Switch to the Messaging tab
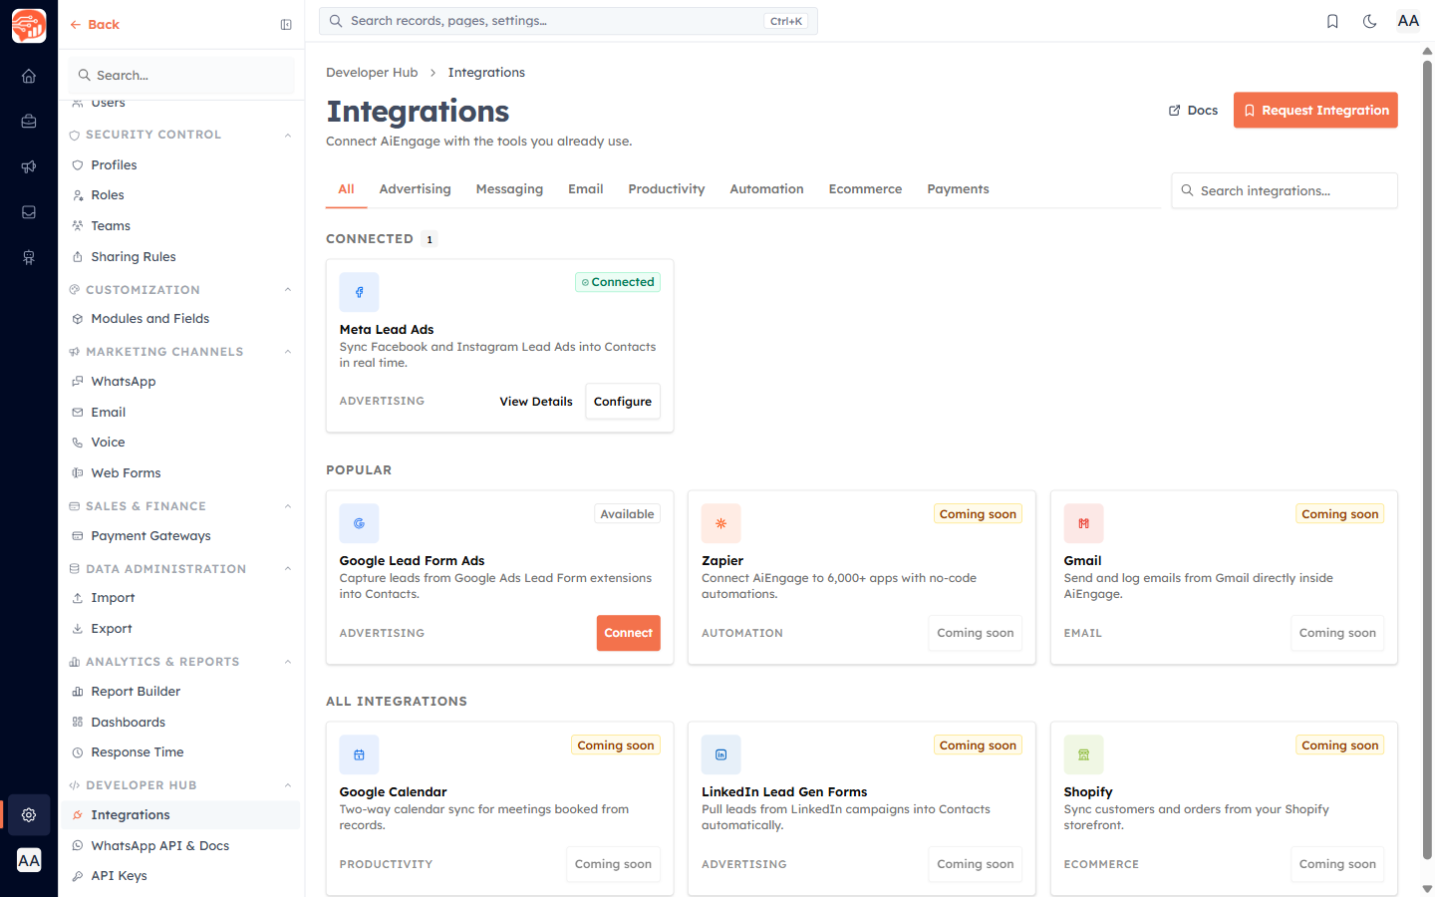Viewport: 1435px width, 897px height. click(509, 189)
